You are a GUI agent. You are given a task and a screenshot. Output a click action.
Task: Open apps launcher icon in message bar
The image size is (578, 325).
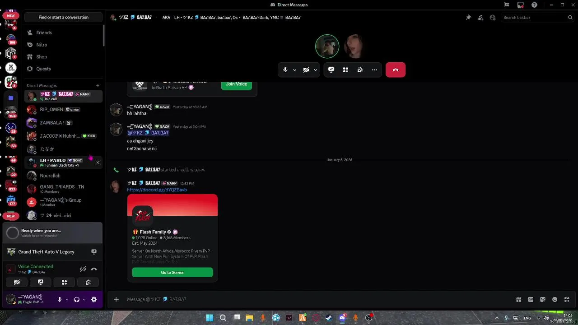(567, 299)
